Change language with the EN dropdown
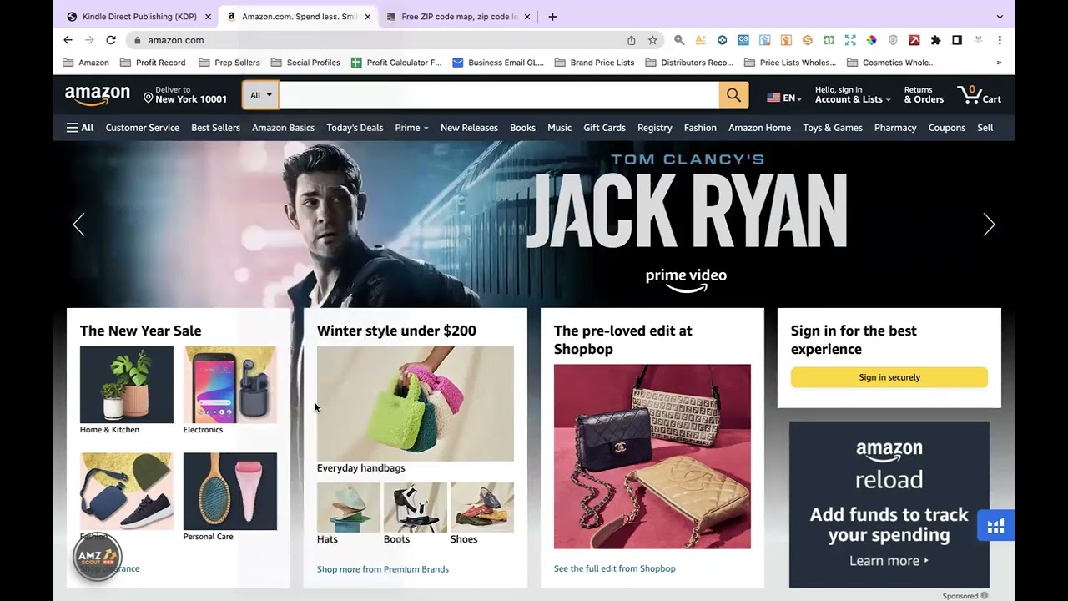The image size is (1068, 601). 784,98
